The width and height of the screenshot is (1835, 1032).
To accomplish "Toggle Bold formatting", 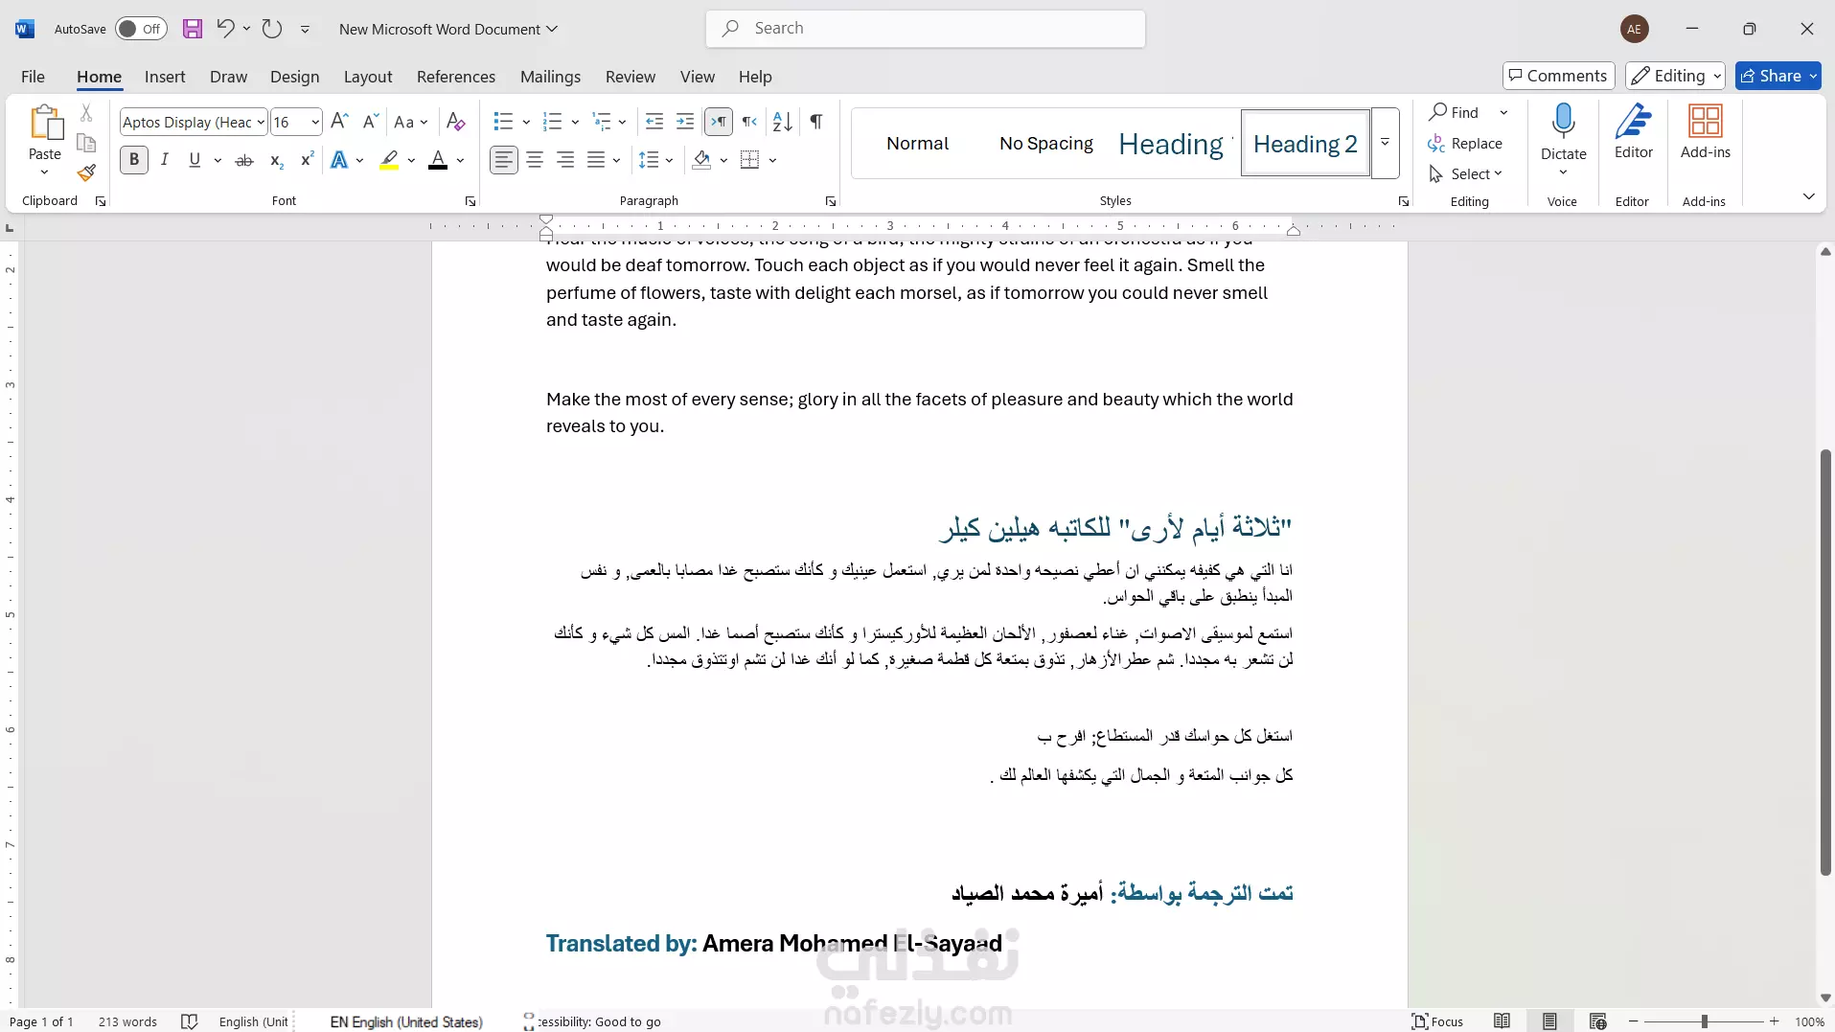I will pos(134,160).
